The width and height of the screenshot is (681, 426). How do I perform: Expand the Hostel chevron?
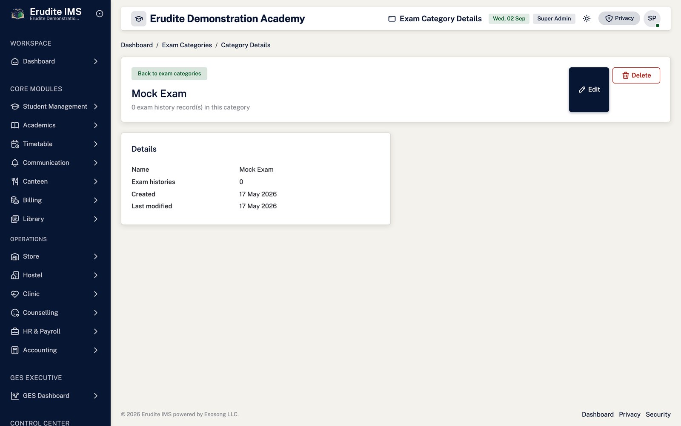tap(96, 275)
